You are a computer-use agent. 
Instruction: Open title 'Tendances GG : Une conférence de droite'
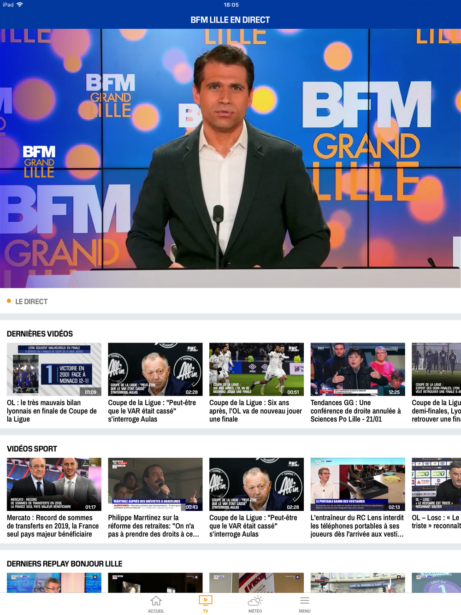tap(356, 411)
